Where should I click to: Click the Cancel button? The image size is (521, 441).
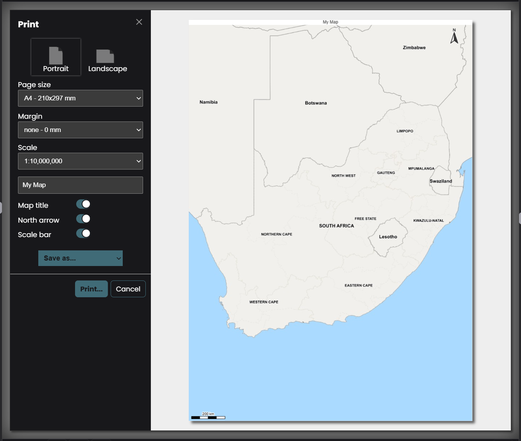pyautogui.click(x=128, y=289)
